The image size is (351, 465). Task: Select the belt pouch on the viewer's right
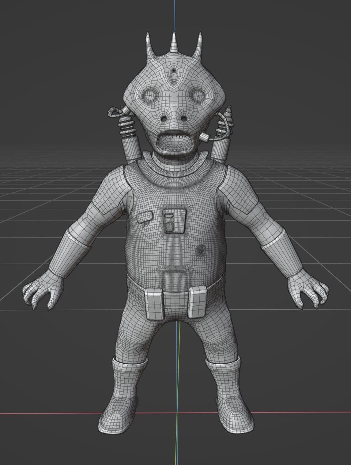coord(197,301)
